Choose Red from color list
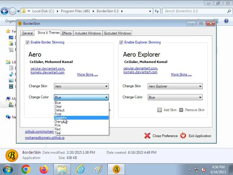The height and width of the screenshot is (175, 233). tap(82, 129)
